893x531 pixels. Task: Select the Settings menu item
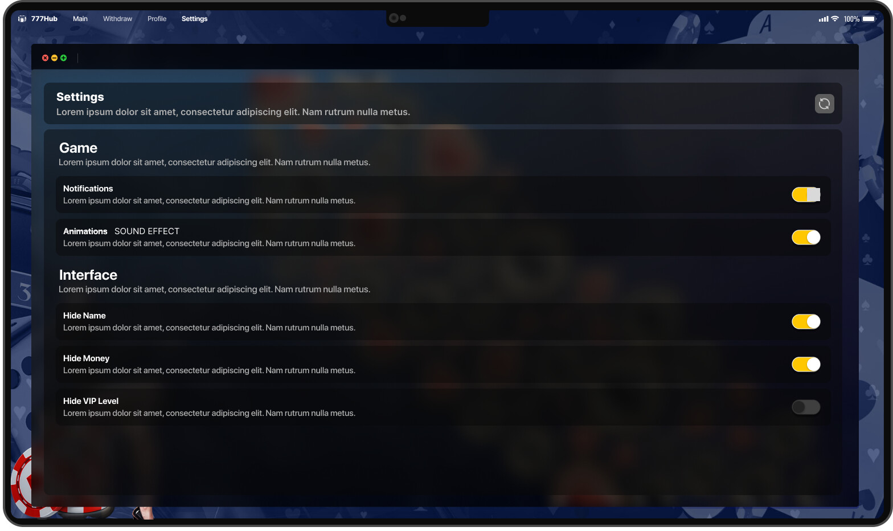[x=194, y=19]
